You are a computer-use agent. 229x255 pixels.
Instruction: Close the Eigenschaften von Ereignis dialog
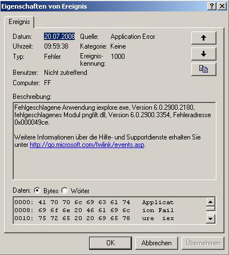222,6
